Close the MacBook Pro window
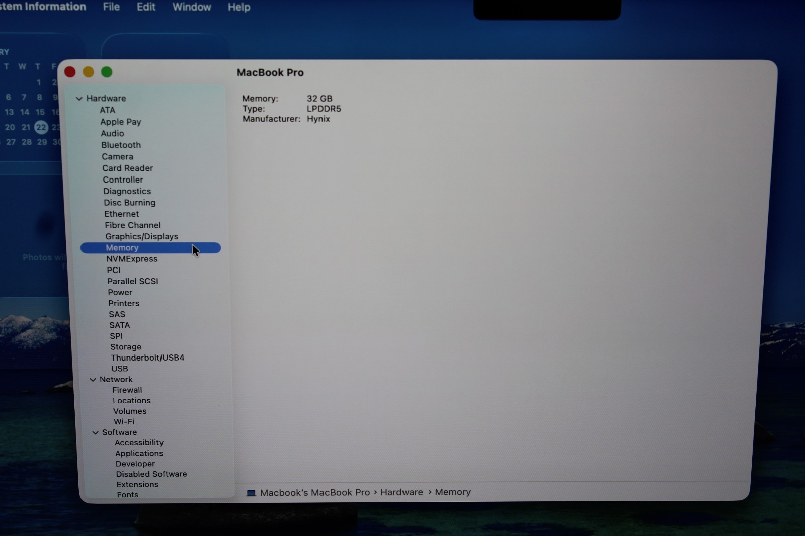 (70, 72)
